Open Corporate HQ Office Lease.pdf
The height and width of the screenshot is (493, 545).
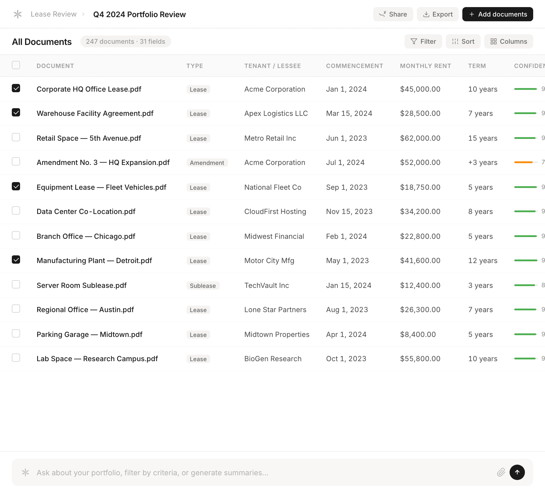(89, 89)
